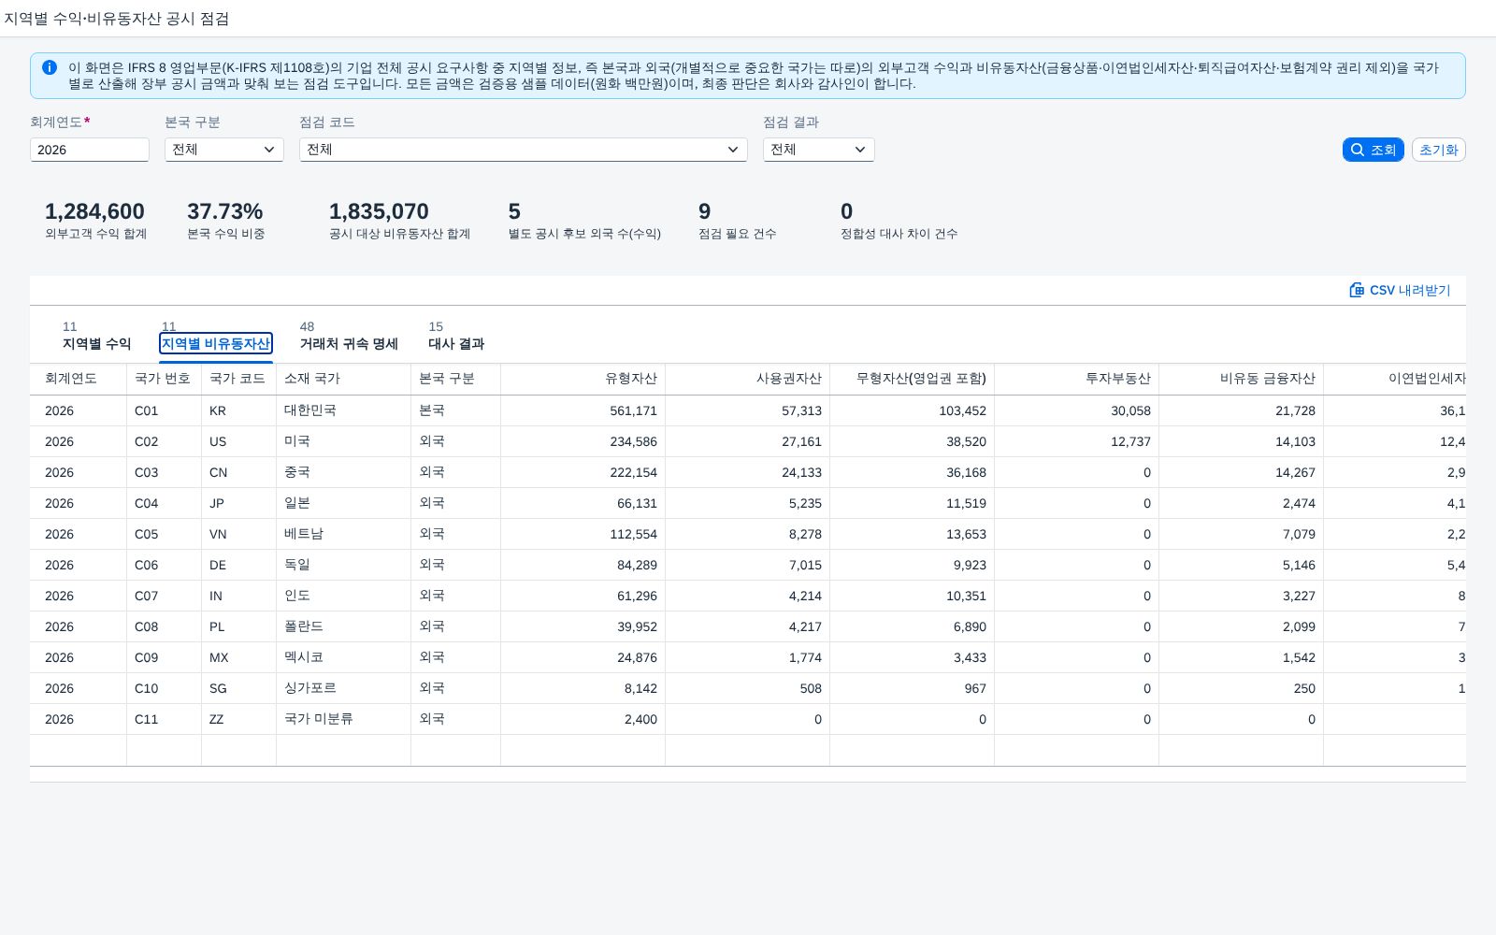This screenshot has height=935, width=1496.
Task: Click the PL country code cell
Action: pyautogui.click(x=239, y=626)
